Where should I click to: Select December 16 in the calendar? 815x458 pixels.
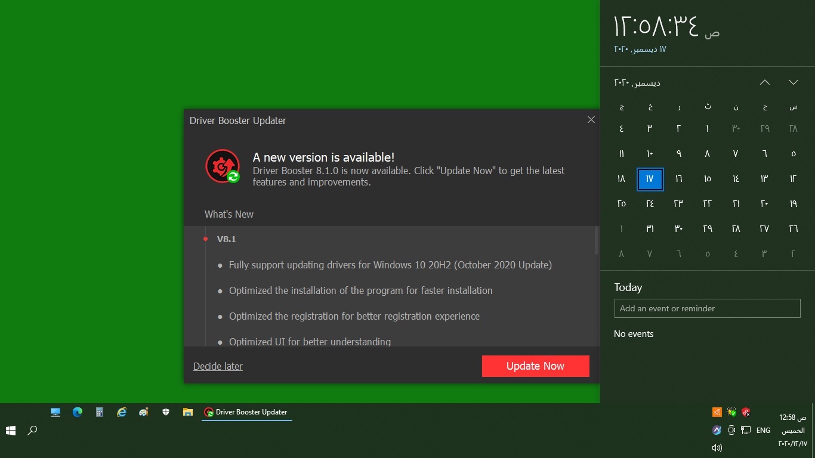point(679,179)
